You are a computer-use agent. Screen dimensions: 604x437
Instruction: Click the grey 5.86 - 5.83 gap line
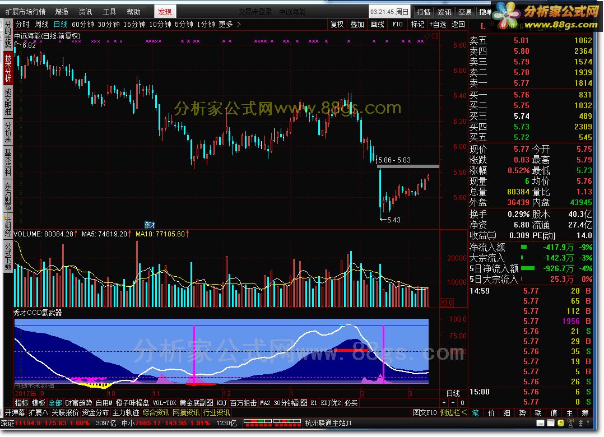pyautogui.click(x=408, y=166)
